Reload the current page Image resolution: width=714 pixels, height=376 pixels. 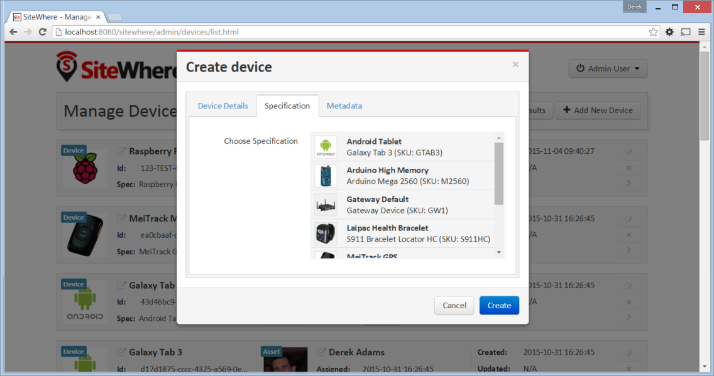pos(43,32)
